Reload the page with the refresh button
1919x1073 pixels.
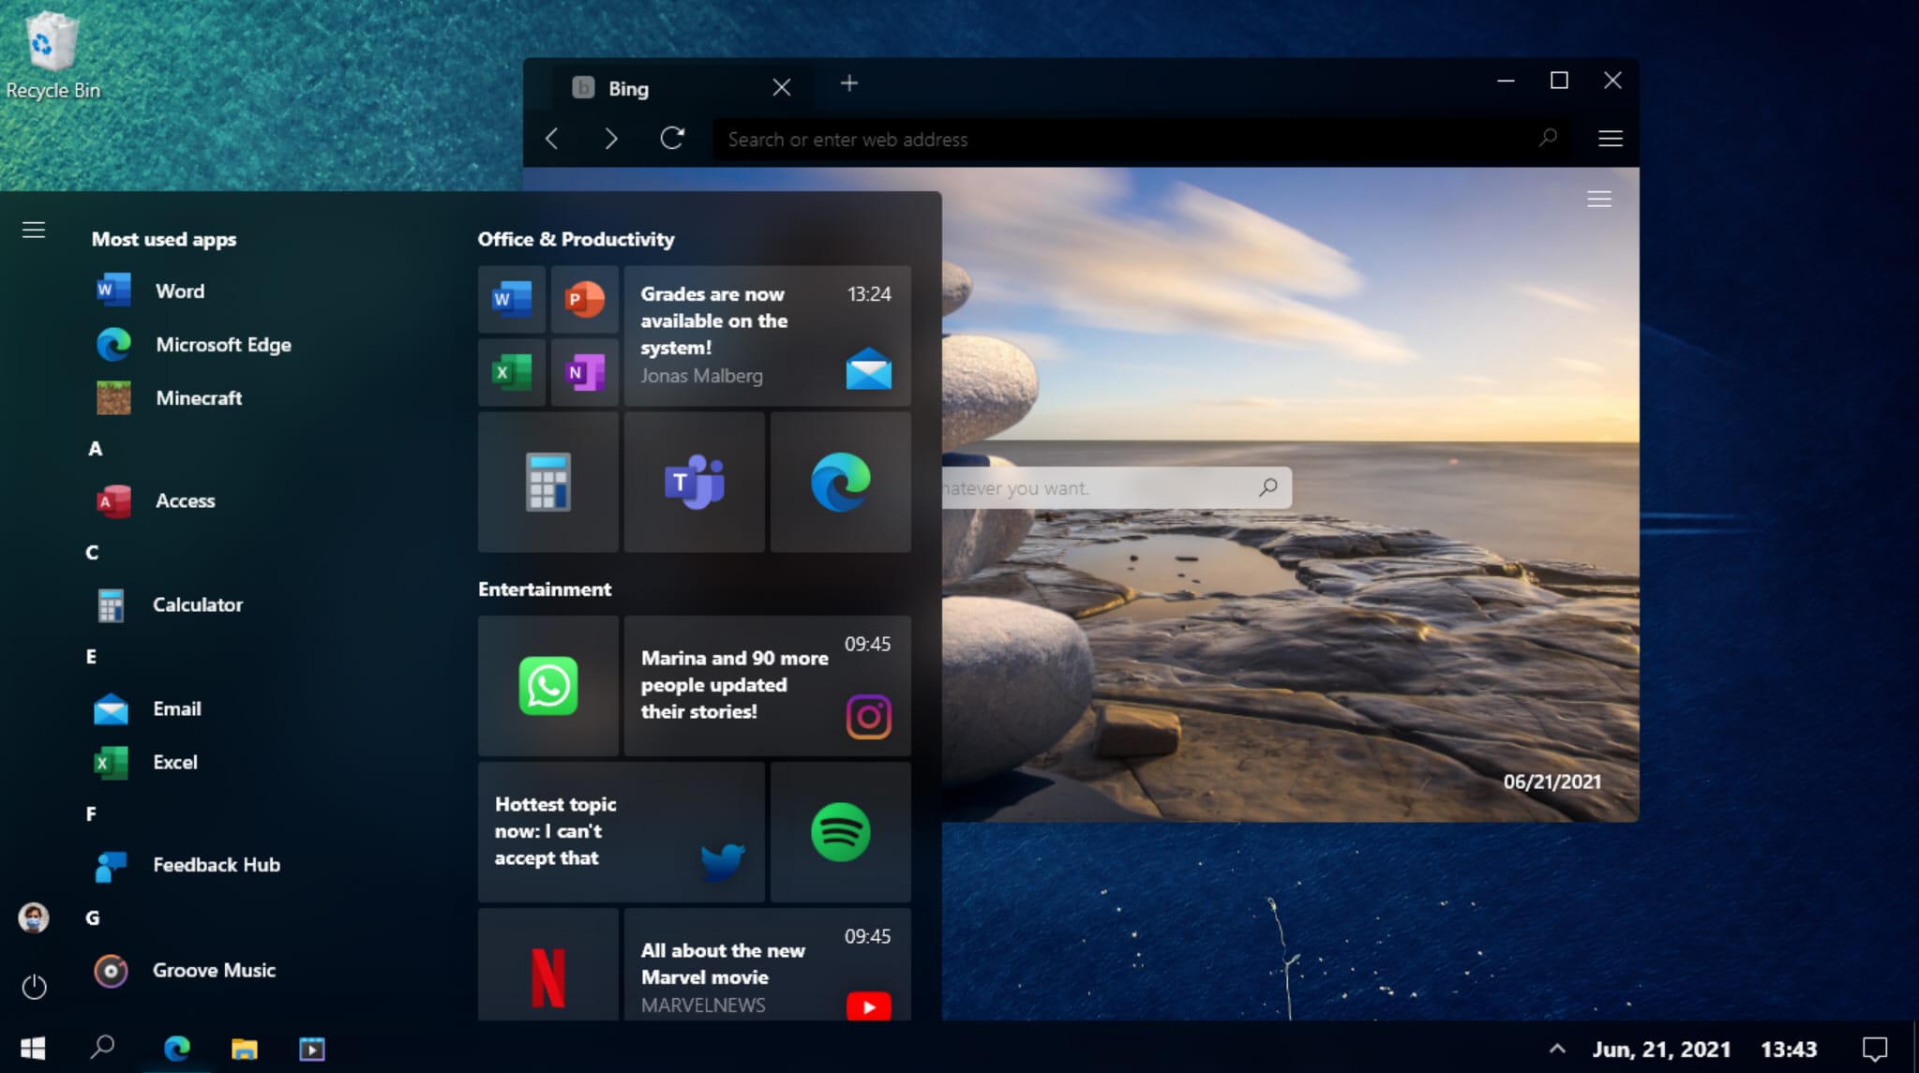pos(672,139)
